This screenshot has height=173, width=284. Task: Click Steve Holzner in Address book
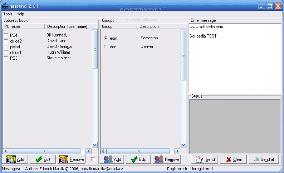(59, 58)
